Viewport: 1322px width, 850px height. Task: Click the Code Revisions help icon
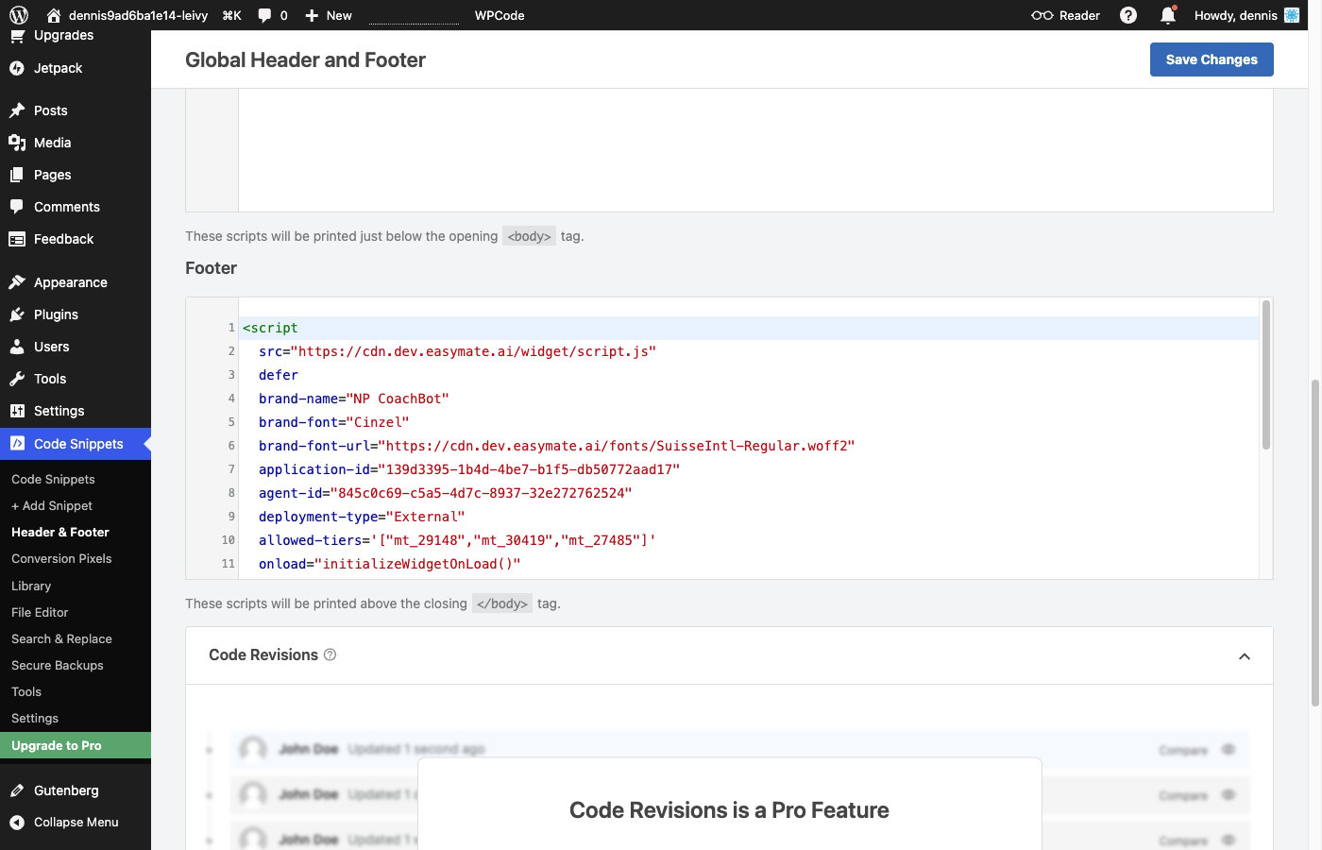pos(330,654)
